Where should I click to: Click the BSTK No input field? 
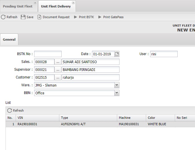click(x=48, y=54)
